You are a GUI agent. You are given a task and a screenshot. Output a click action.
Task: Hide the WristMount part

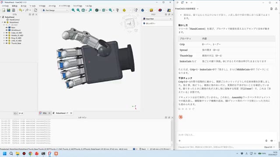point(7,30)
